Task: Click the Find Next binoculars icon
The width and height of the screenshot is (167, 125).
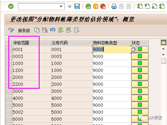Action: point(129,6)
